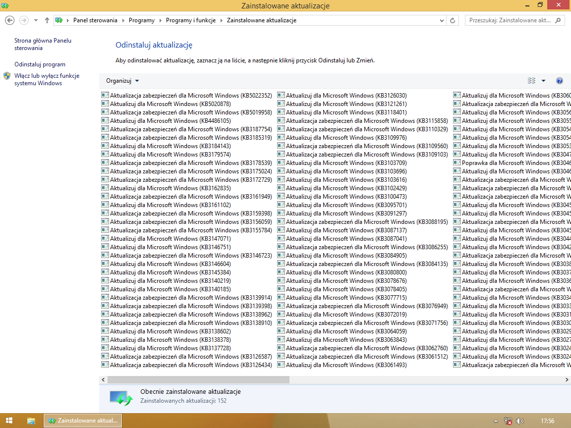
Task: Click the Up one level arrow
Action: tap(47, 20)
